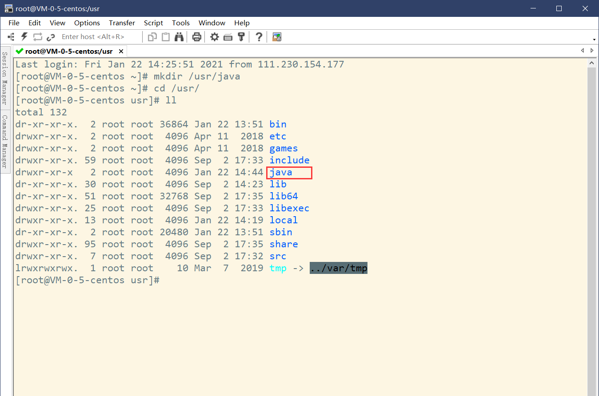Click the 'games' directory name
The height and width of the screenshot is (396, 599).
point(284,148)
